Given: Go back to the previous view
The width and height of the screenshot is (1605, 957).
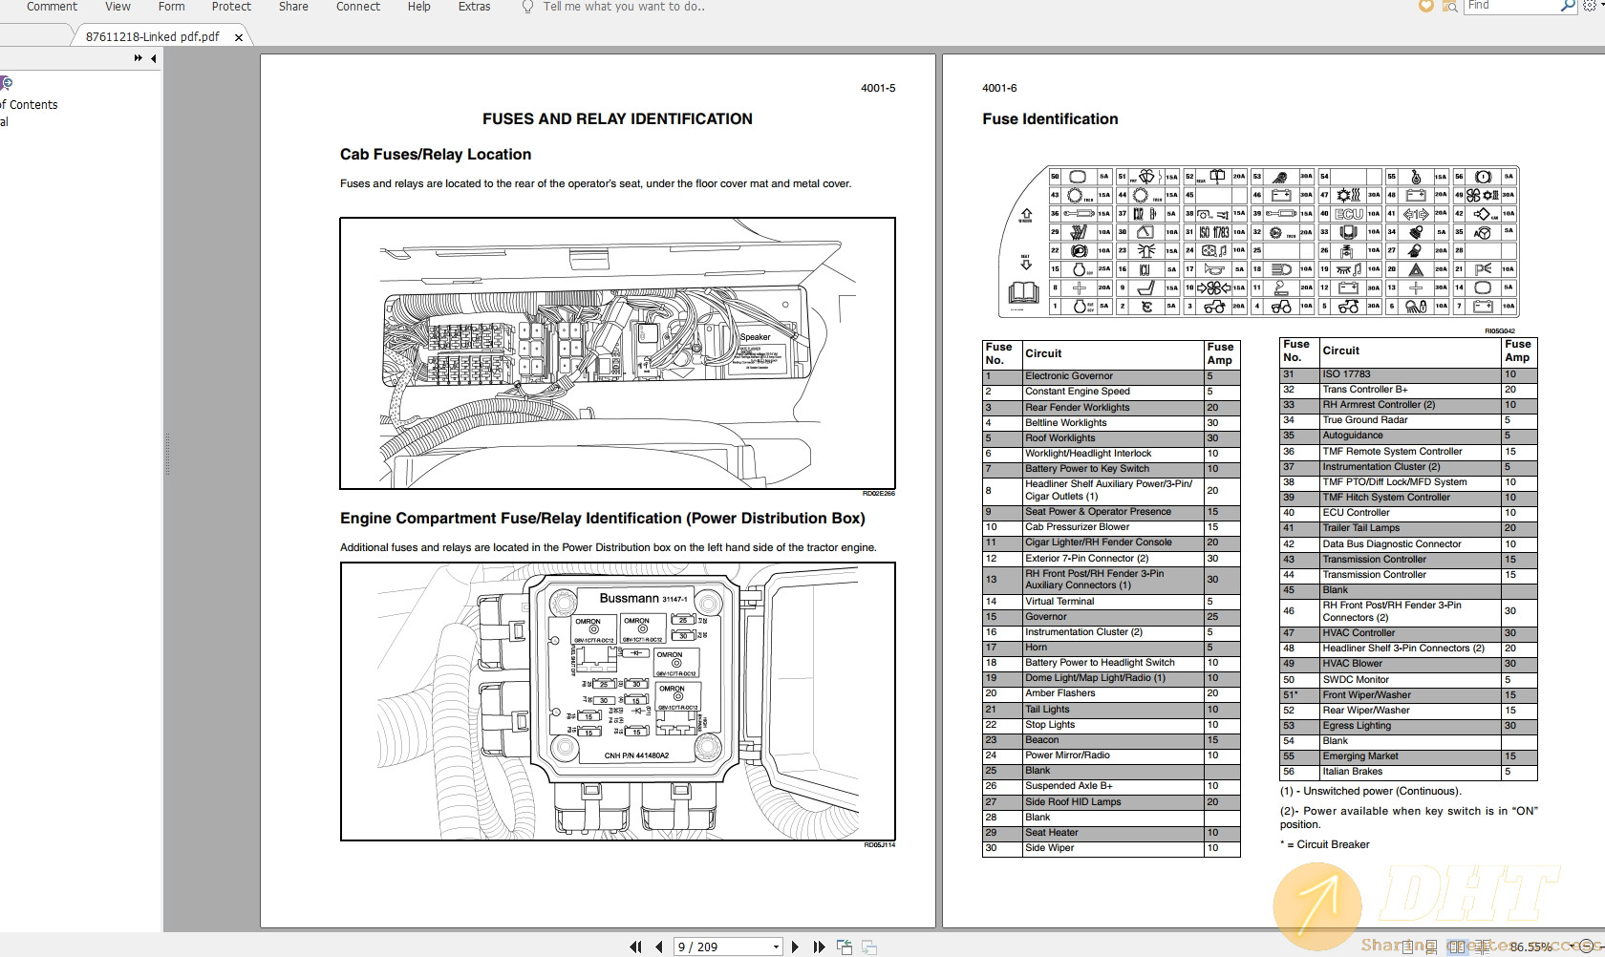Looking at the screenshot, I should [x=845, y=946].
